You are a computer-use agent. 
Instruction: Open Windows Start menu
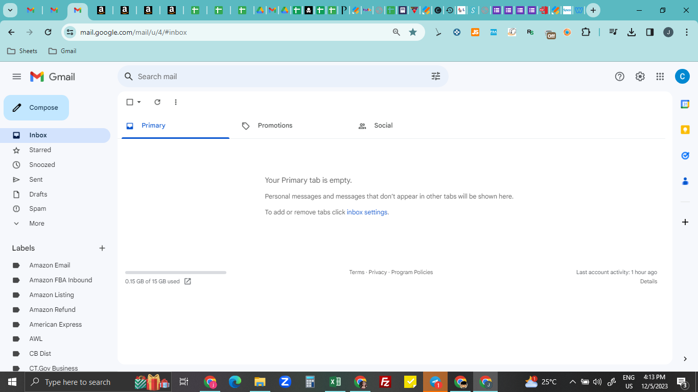(12, 382)
